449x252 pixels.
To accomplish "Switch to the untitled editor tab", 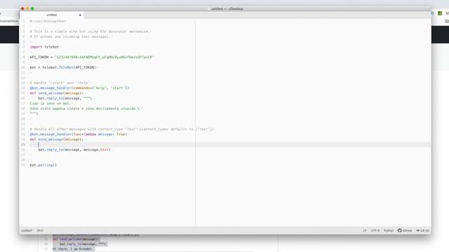I will point(51,15).
